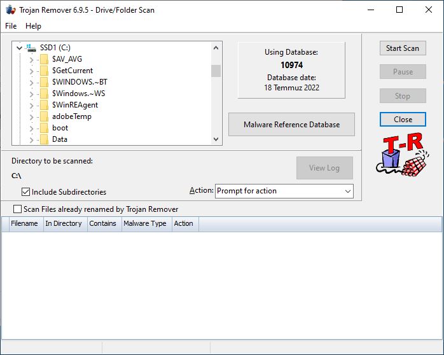Expand the $WinREAgent folder
Screen dimensions: 444x355
pos(31,106)
